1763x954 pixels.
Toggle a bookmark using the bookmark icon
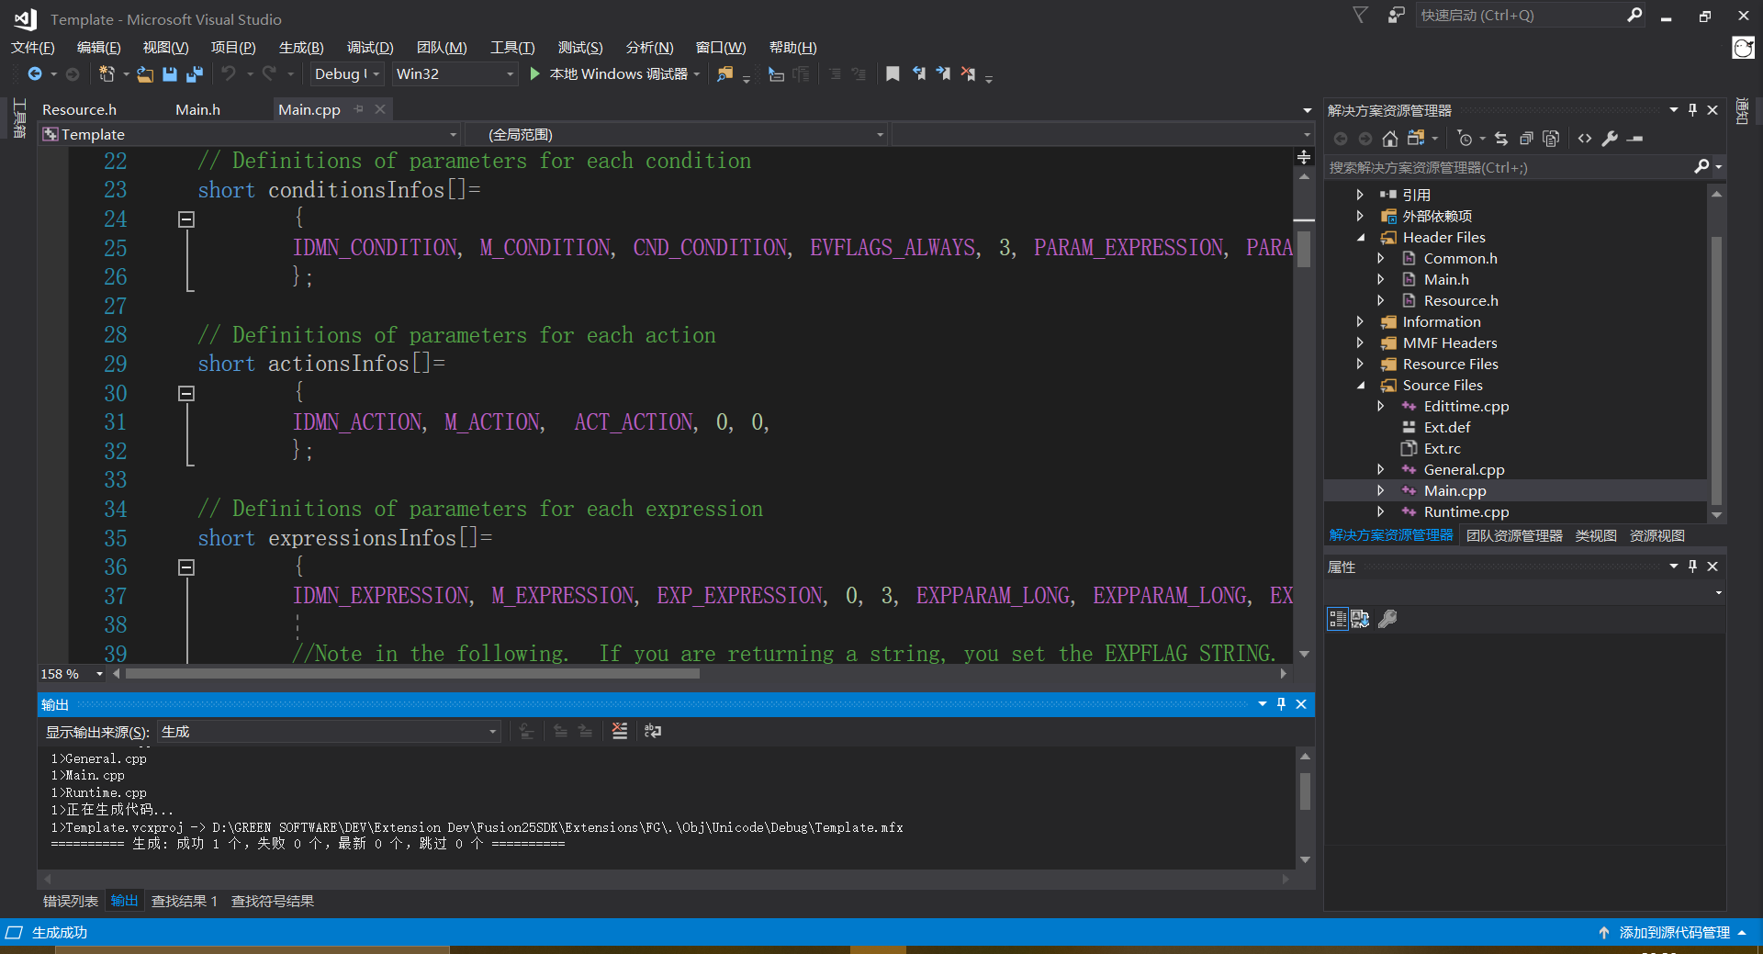(x=892, y=74)
